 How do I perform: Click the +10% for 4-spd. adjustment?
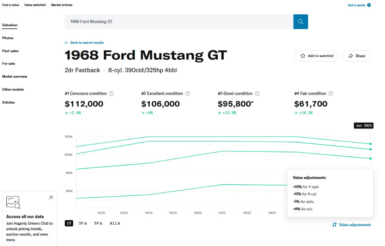click(306, 187)
